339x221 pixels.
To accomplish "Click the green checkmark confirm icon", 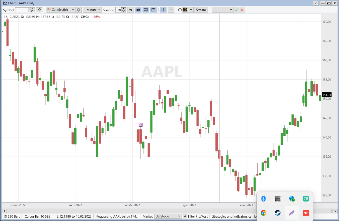I will point(236,10).
